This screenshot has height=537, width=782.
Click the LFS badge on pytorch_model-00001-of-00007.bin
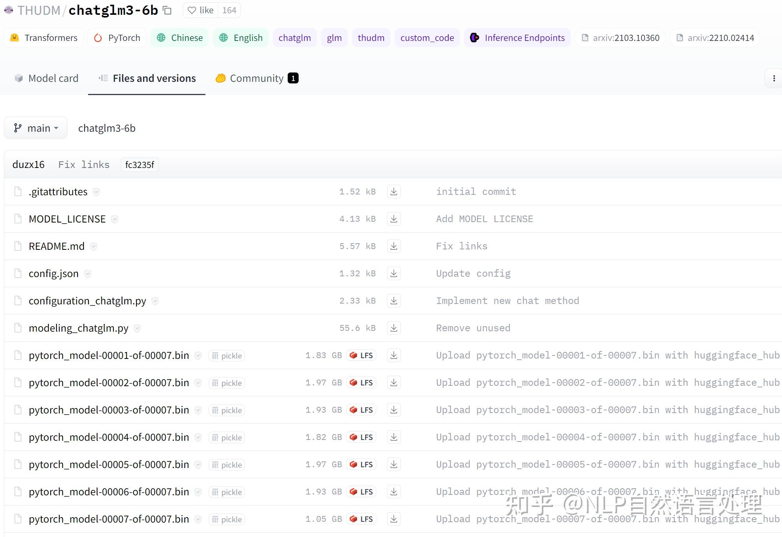(361, 355)
